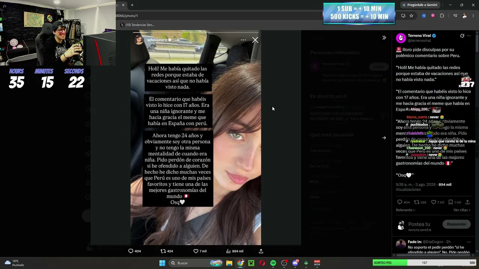
Task: Share tweet from the sidebar action row
Action: [467, 202]
